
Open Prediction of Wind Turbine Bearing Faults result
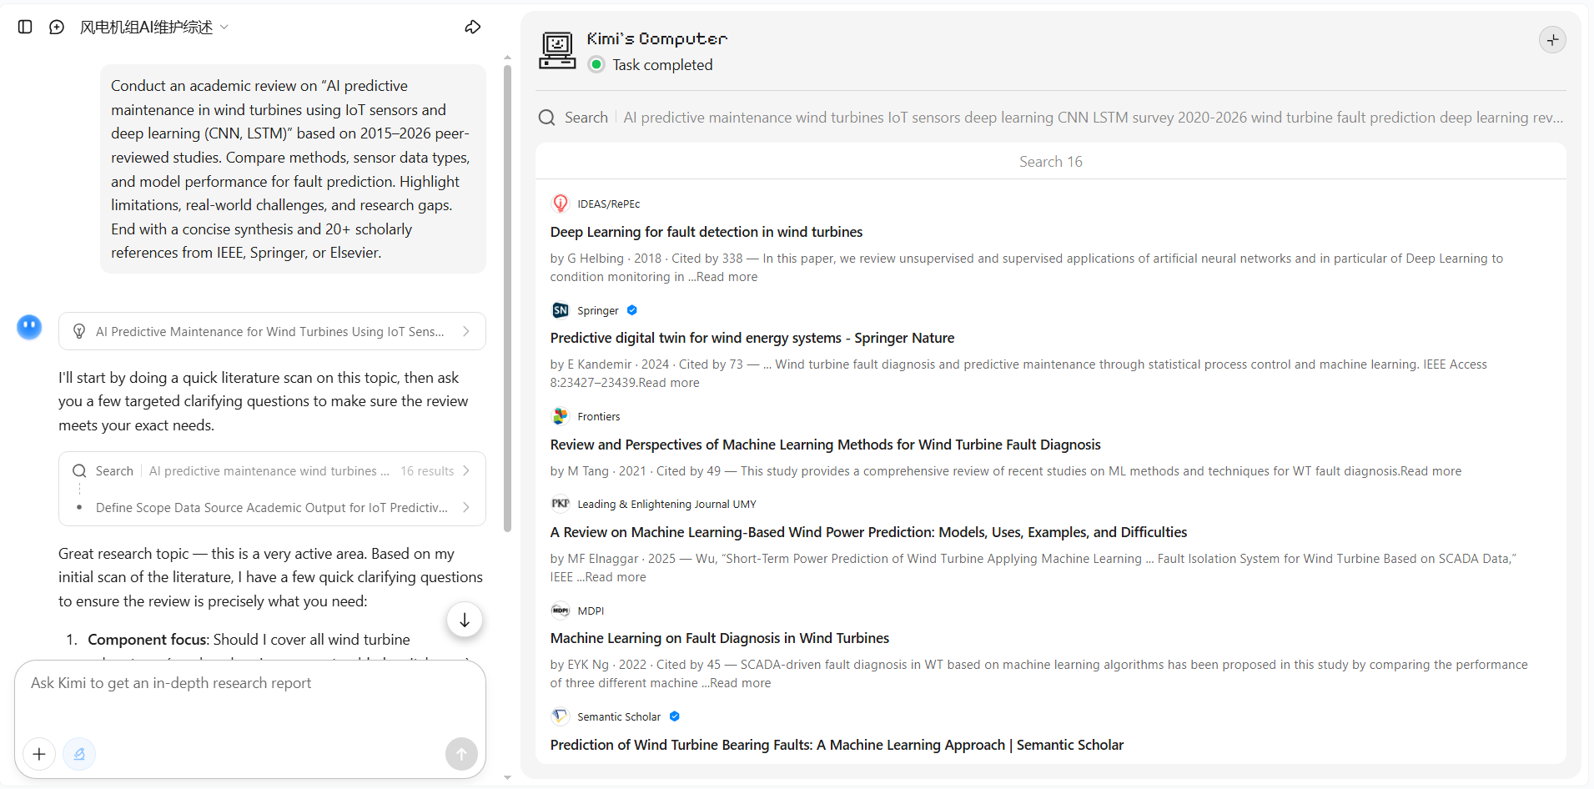pyautogui.click(x=837, y=745)
